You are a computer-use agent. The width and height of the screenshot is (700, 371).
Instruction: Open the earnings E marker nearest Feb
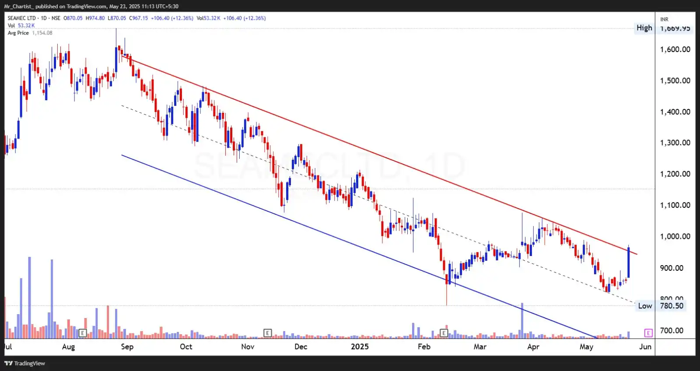[444, 333]
